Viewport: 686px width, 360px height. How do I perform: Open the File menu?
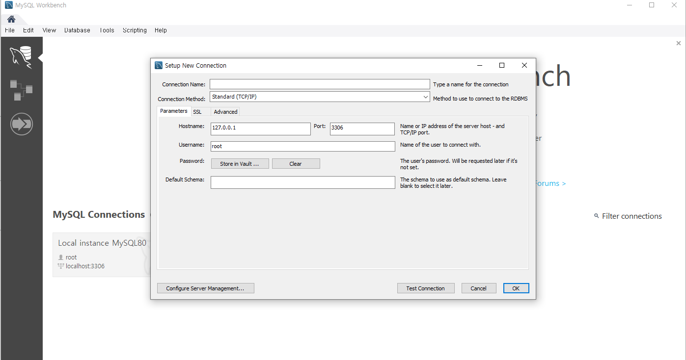tap(10, 30)
